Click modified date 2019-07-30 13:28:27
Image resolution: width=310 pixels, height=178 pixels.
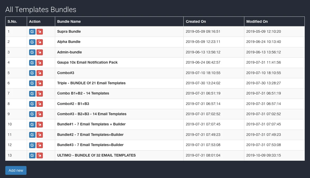263,83
